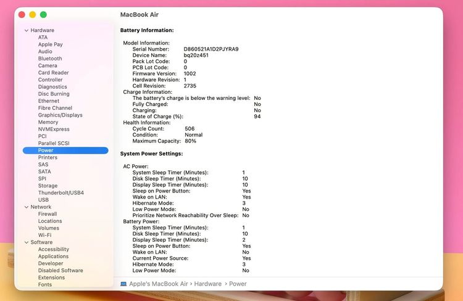463x301 pixels.
Task: Open Firewall under Network
Action: pos(48,214)
